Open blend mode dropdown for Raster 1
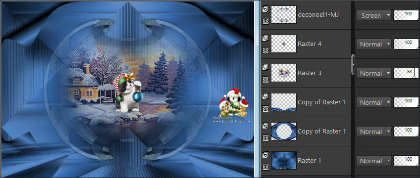Screen dimensions: 420x178 [374, 161]
